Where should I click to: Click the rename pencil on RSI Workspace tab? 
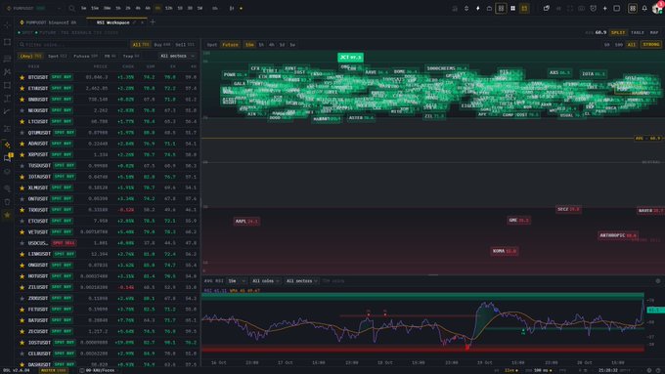(x=134, y=22)
